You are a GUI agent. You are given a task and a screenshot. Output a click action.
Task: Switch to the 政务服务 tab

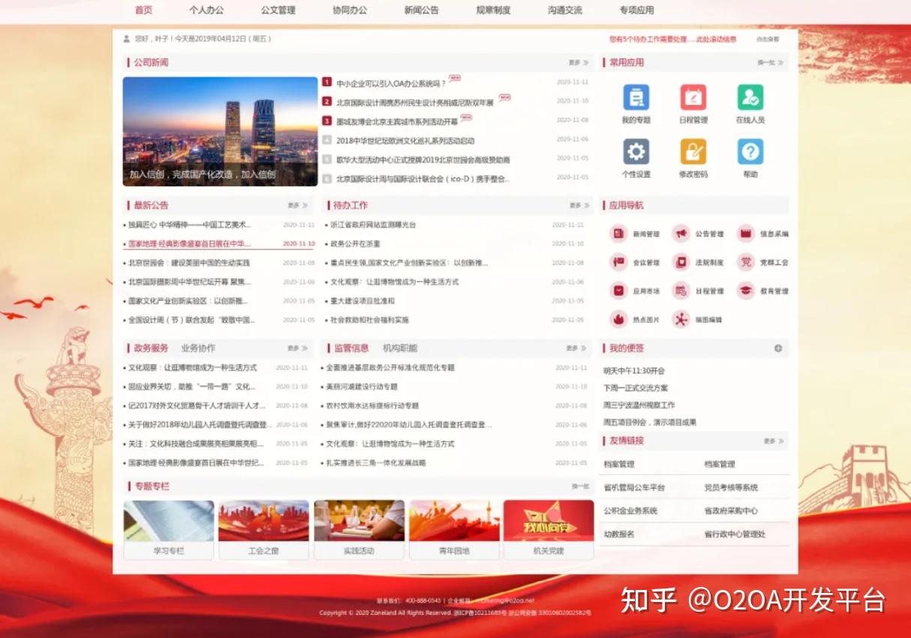tap(151, 348)
